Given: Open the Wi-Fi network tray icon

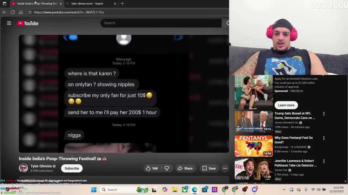Looking at the screenshot, I should (x=313, y=190).
